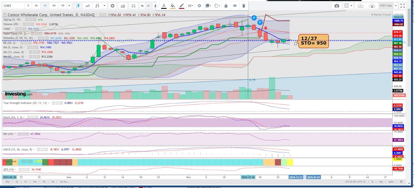The image size is (414, 188).
Task: Switch to line chart style icon
Action: coord(88,5)
